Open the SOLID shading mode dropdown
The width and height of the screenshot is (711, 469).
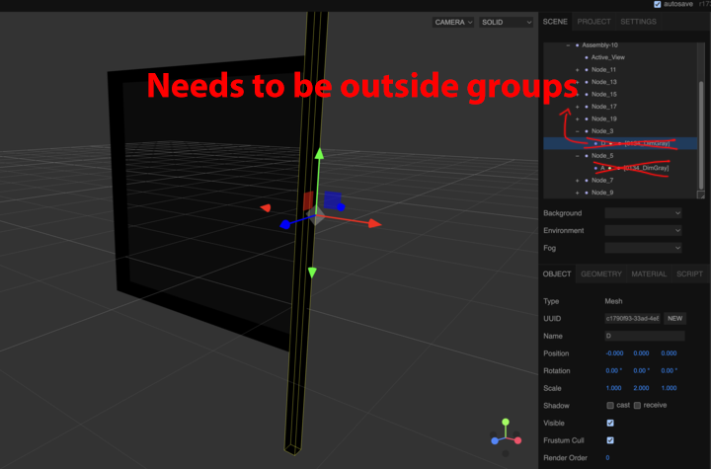coord(506,22)
